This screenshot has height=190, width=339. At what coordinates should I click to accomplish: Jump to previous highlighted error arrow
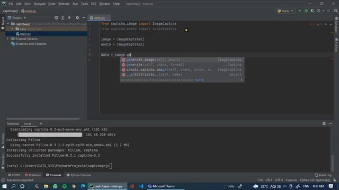326,24
